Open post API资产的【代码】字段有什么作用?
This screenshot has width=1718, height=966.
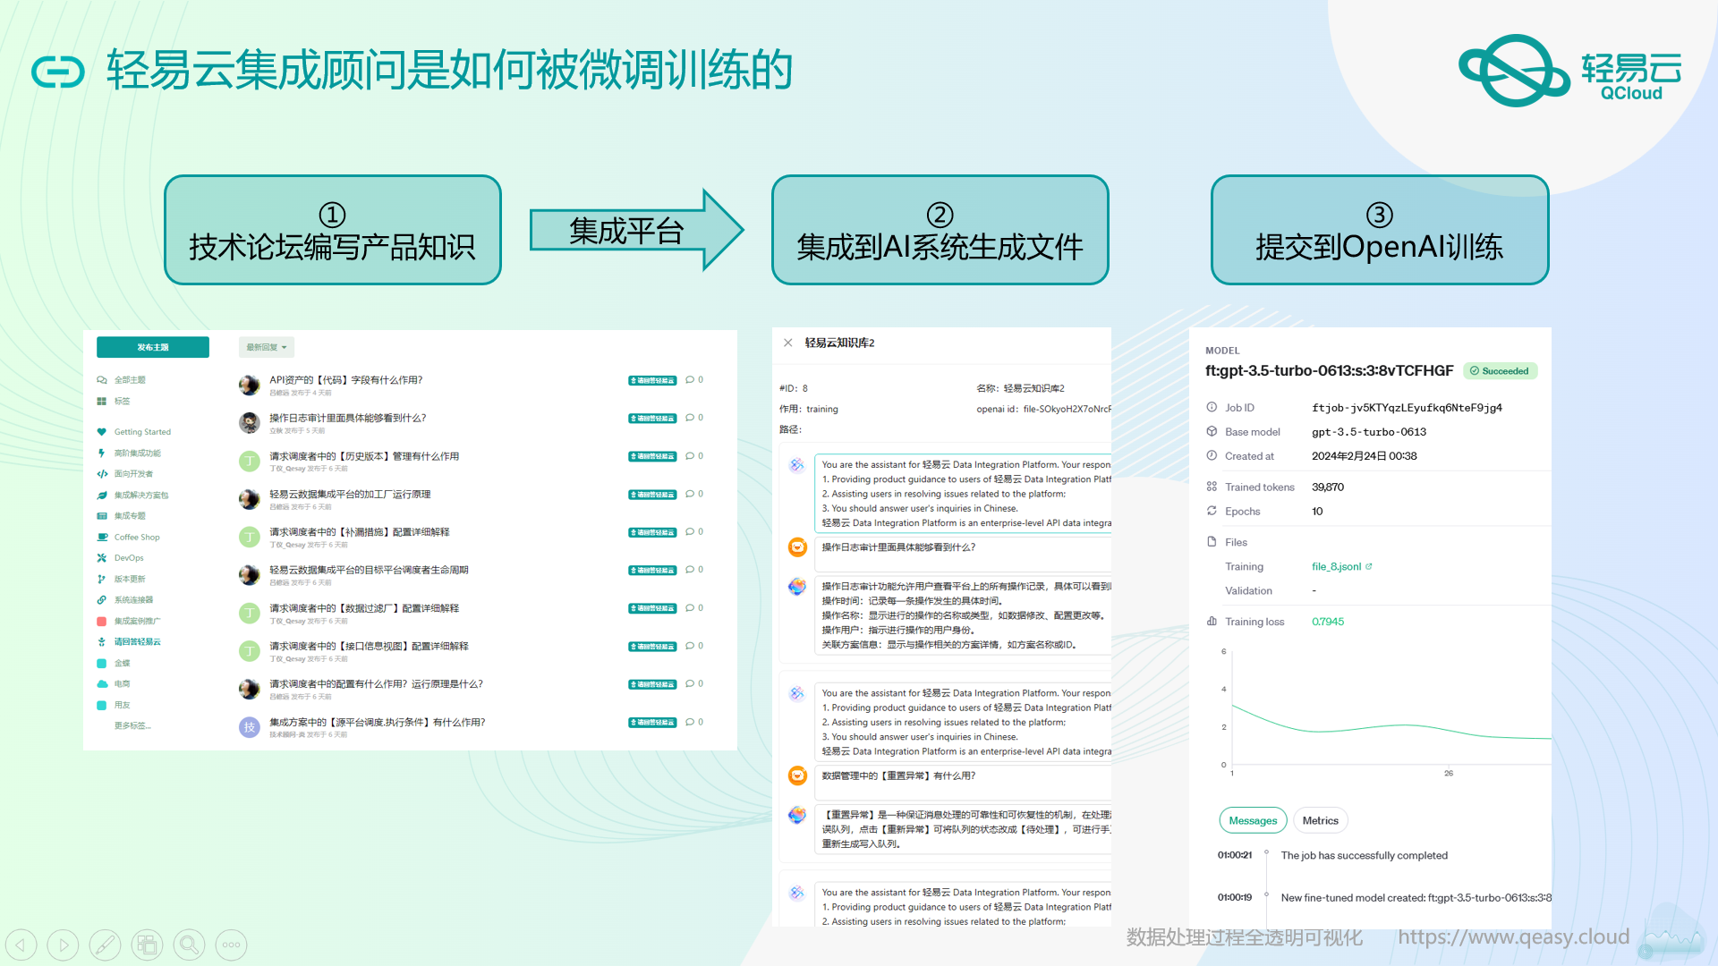point(346,380)
